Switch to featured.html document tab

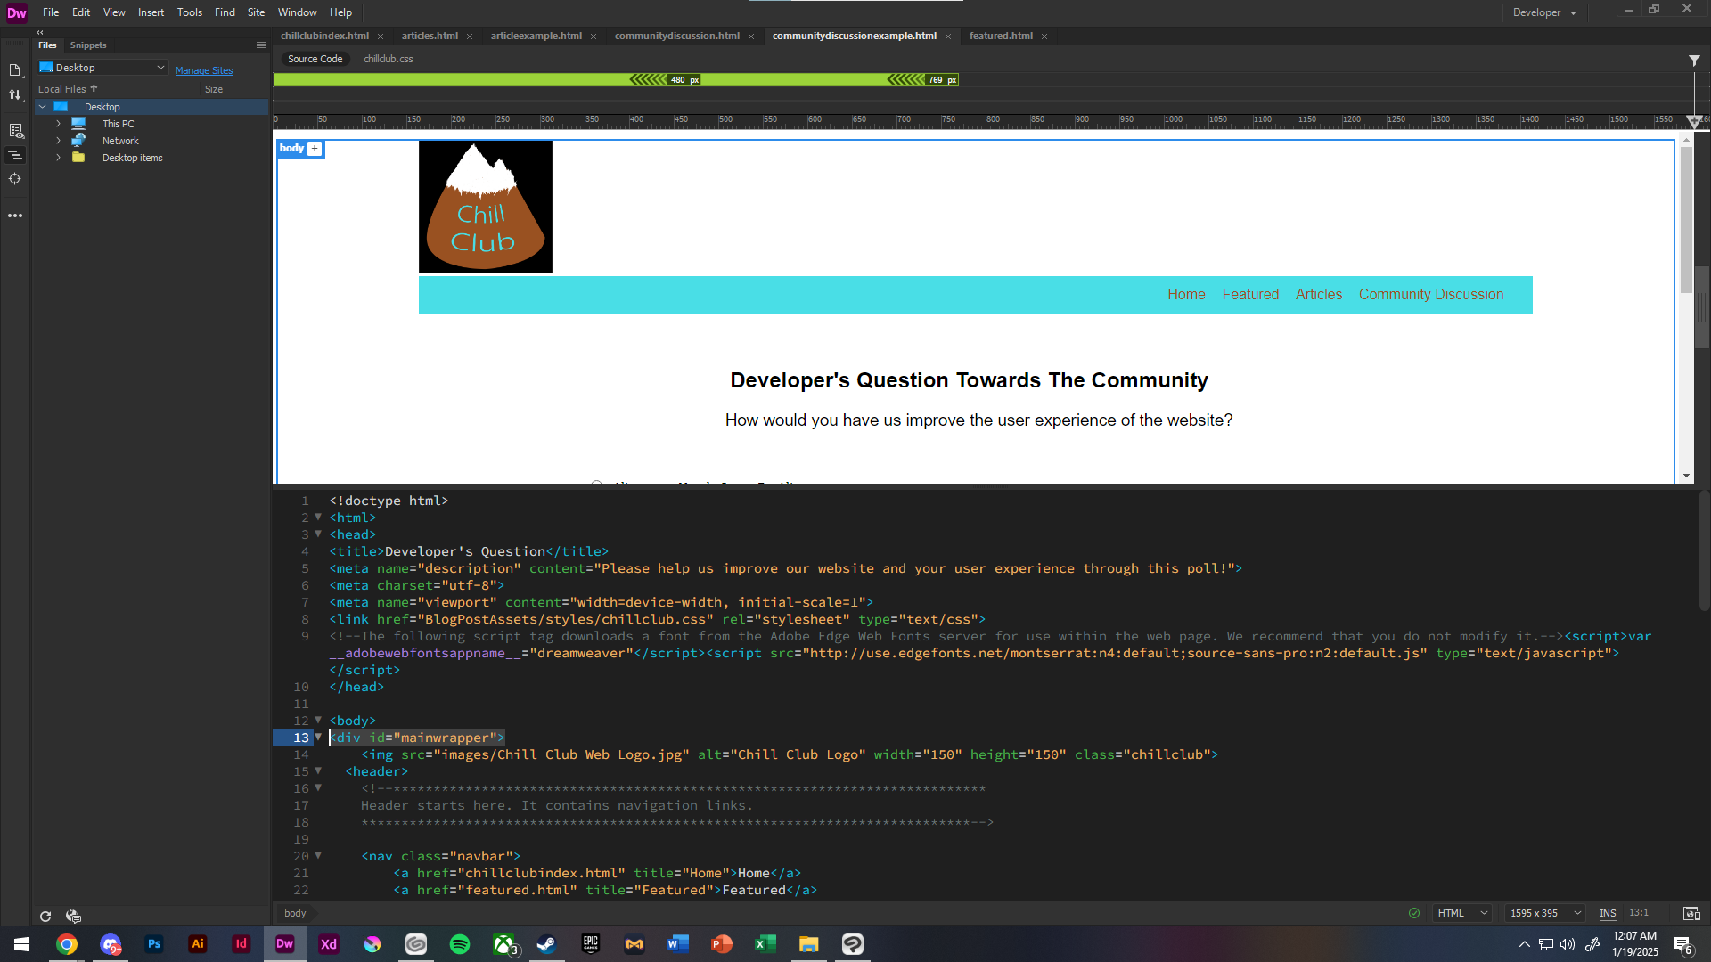point(1001,37)
